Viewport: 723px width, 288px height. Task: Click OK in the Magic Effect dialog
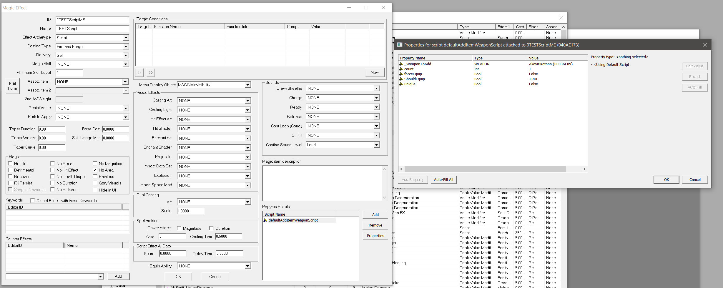(178, 277)
